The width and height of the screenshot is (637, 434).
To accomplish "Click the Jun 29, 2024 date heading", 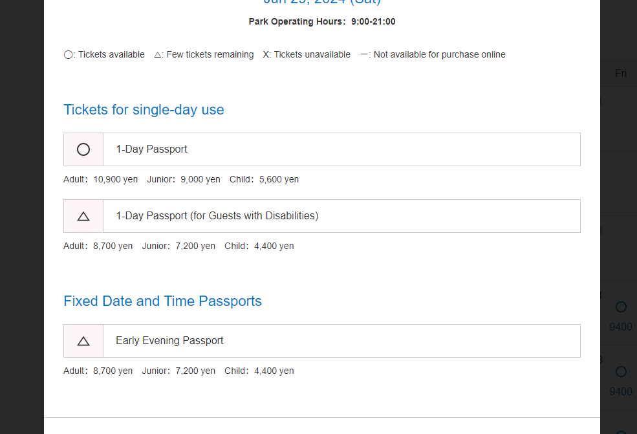I will pos(321,3).
